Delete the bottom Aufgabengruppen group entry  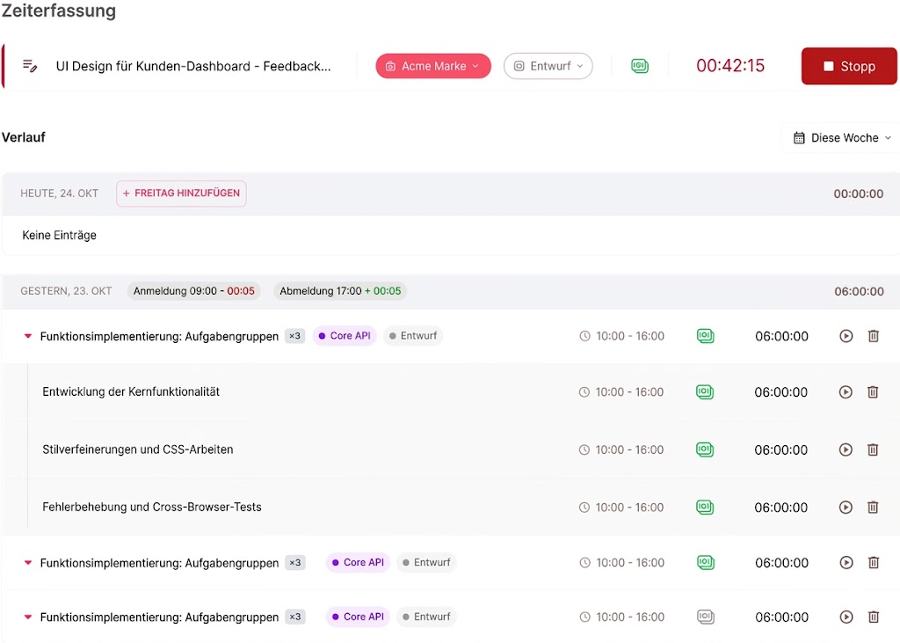coord(873,617)
